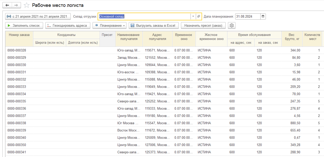
Task: Select order row 0000-000338
Action: tap(17, 123)
